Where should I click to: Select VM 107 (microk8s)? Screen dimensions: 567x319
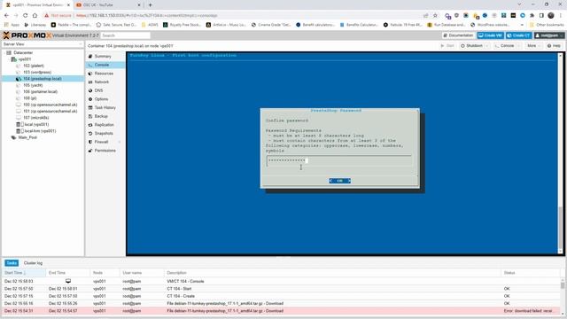[x=36, y=118]
